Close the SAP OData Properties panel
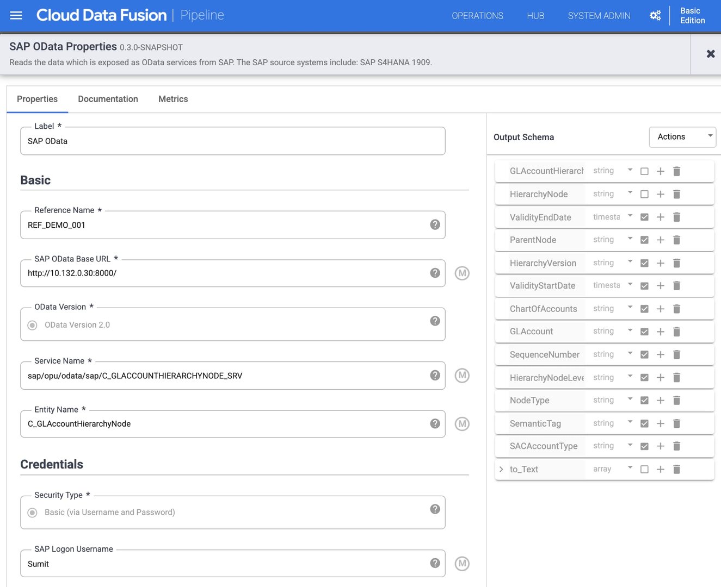The width and height of the screenshot is (721, 587). [711, 54]
